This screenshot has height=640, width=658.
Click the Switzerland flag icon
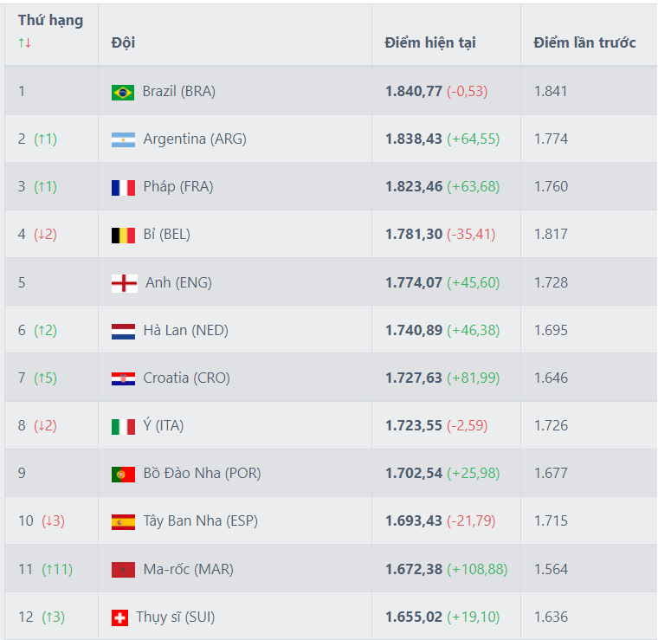click(119, 617)
